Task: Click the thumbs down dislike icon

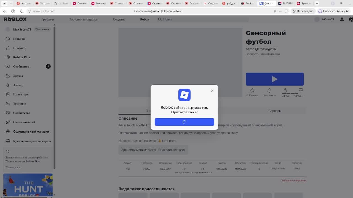Action: click(x=301, y=90)
